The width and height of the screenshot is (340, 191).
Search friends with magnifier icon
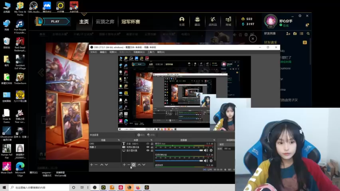coord(308,34)
